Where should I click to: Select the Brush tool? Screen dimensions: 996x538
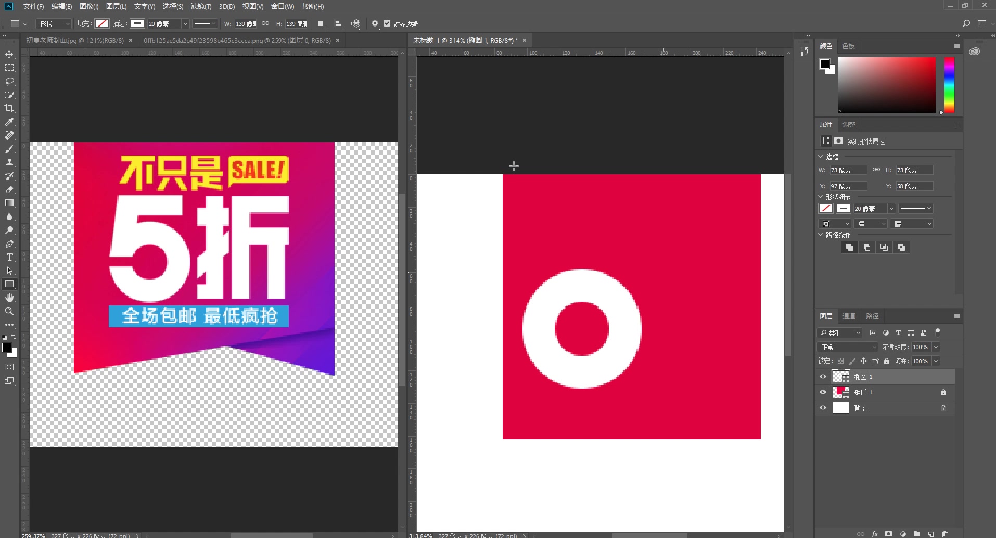[9, 149]
